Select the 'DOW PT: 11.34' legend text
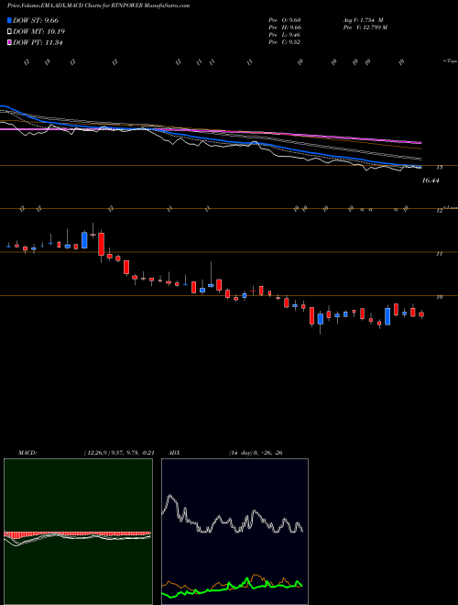The height and width of the screenshot is (605, 458). [38, 42]
